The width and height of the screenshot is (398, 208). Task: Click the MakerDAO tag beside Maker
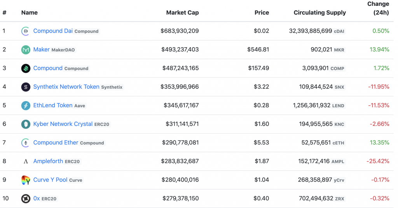[x=63, y=50]
